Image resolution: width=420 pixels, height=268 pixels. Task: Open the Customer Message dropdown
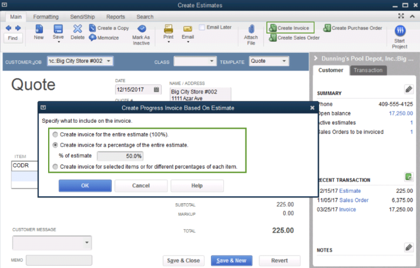click(x=87, y=243)
